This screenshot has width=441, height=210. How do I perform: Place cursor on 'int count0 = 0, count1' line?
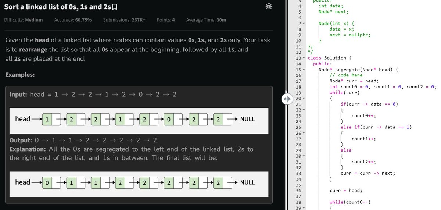coord(383,87)
